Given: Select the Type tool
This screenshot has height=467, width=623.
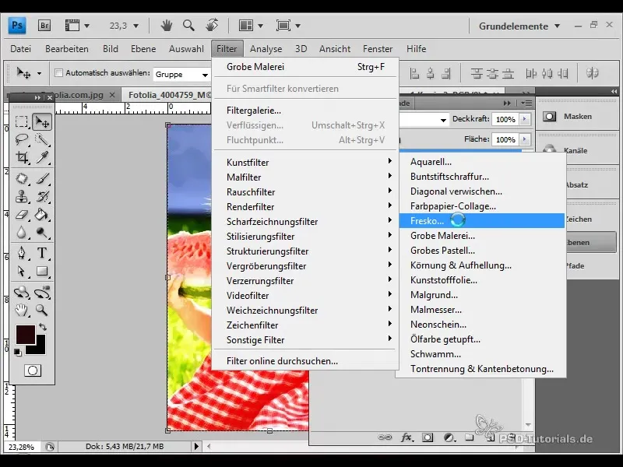Looking at the screenshot, I should [42, 253].
